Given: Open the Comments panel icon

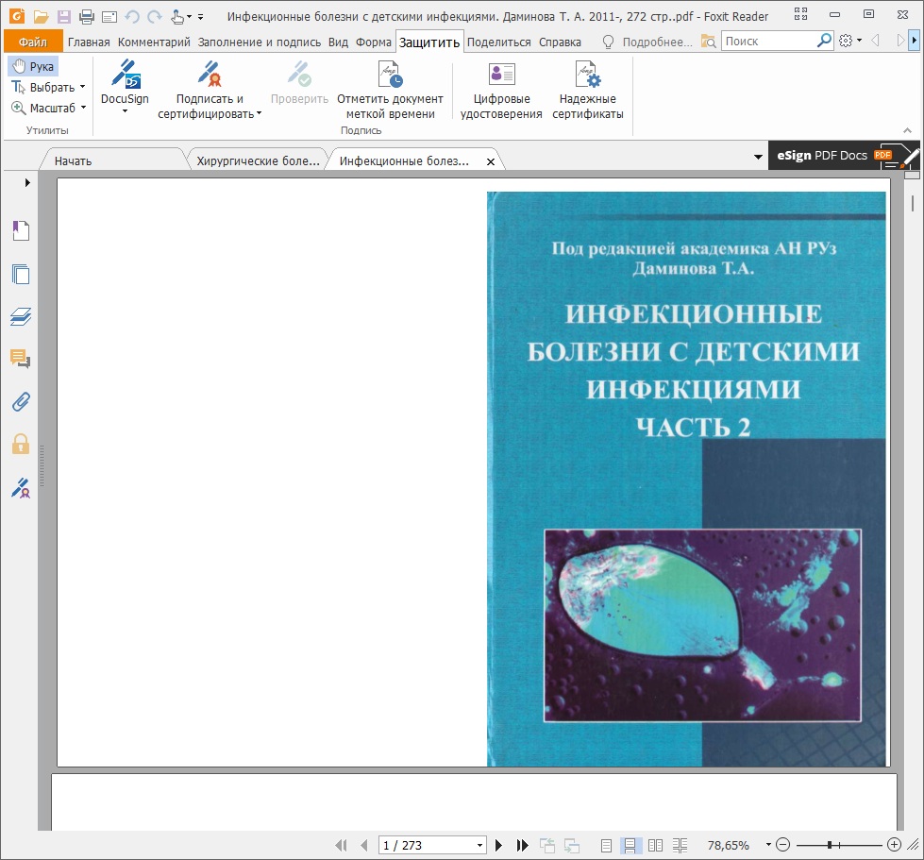Looking at the screenshot, I should (21, 359).
